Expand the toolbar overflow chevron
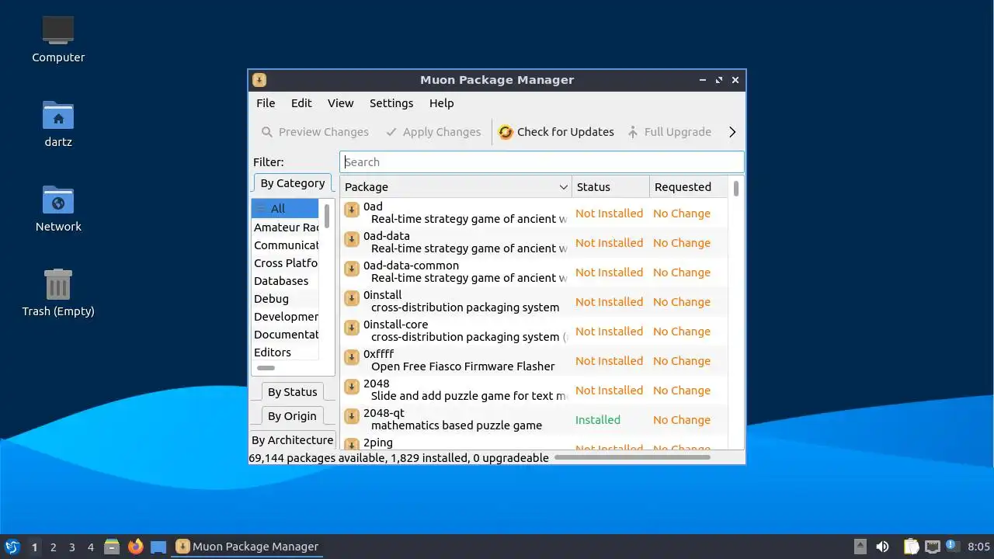The height and width of the screenshot is (559, 994). tap(732, 132)
